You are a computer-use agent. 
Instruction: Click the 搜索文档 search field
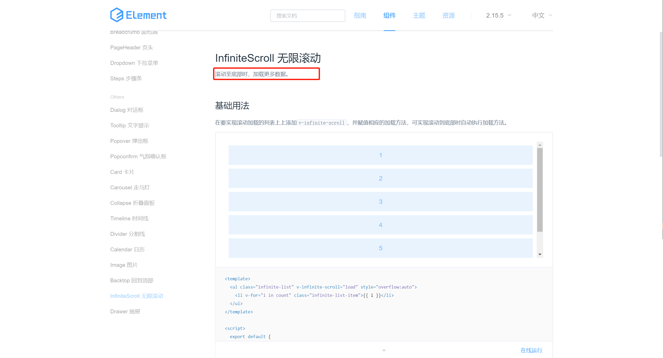point(308,16)
